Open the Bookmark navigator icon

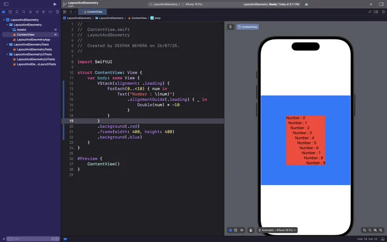pos(17,12)
